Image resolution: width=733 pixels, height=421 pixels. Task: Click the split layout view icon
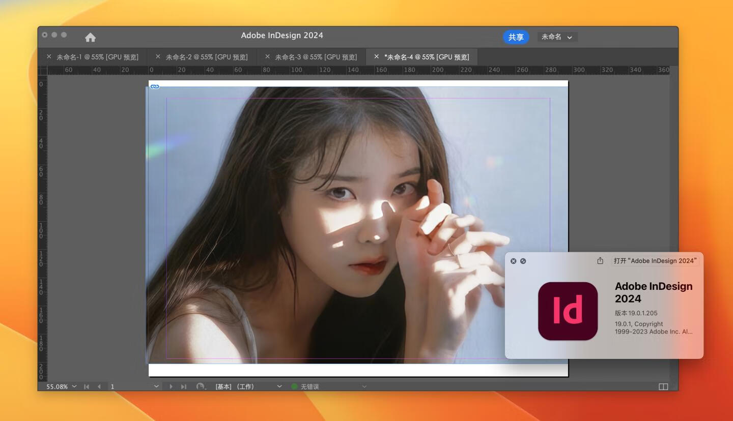coord(663,387)
